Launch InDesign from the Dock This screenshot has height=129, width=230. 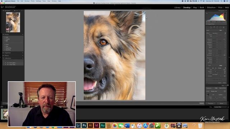click(96, 125)
